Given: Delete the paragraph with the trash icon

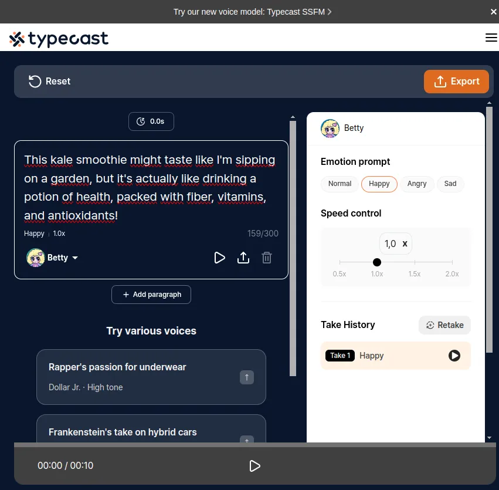Looking at the screenshot, I should (x=267, y=258).
